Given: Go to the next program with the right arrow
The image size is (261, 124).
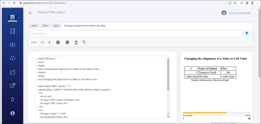Looking at the screenshot, I should [67, 42].
